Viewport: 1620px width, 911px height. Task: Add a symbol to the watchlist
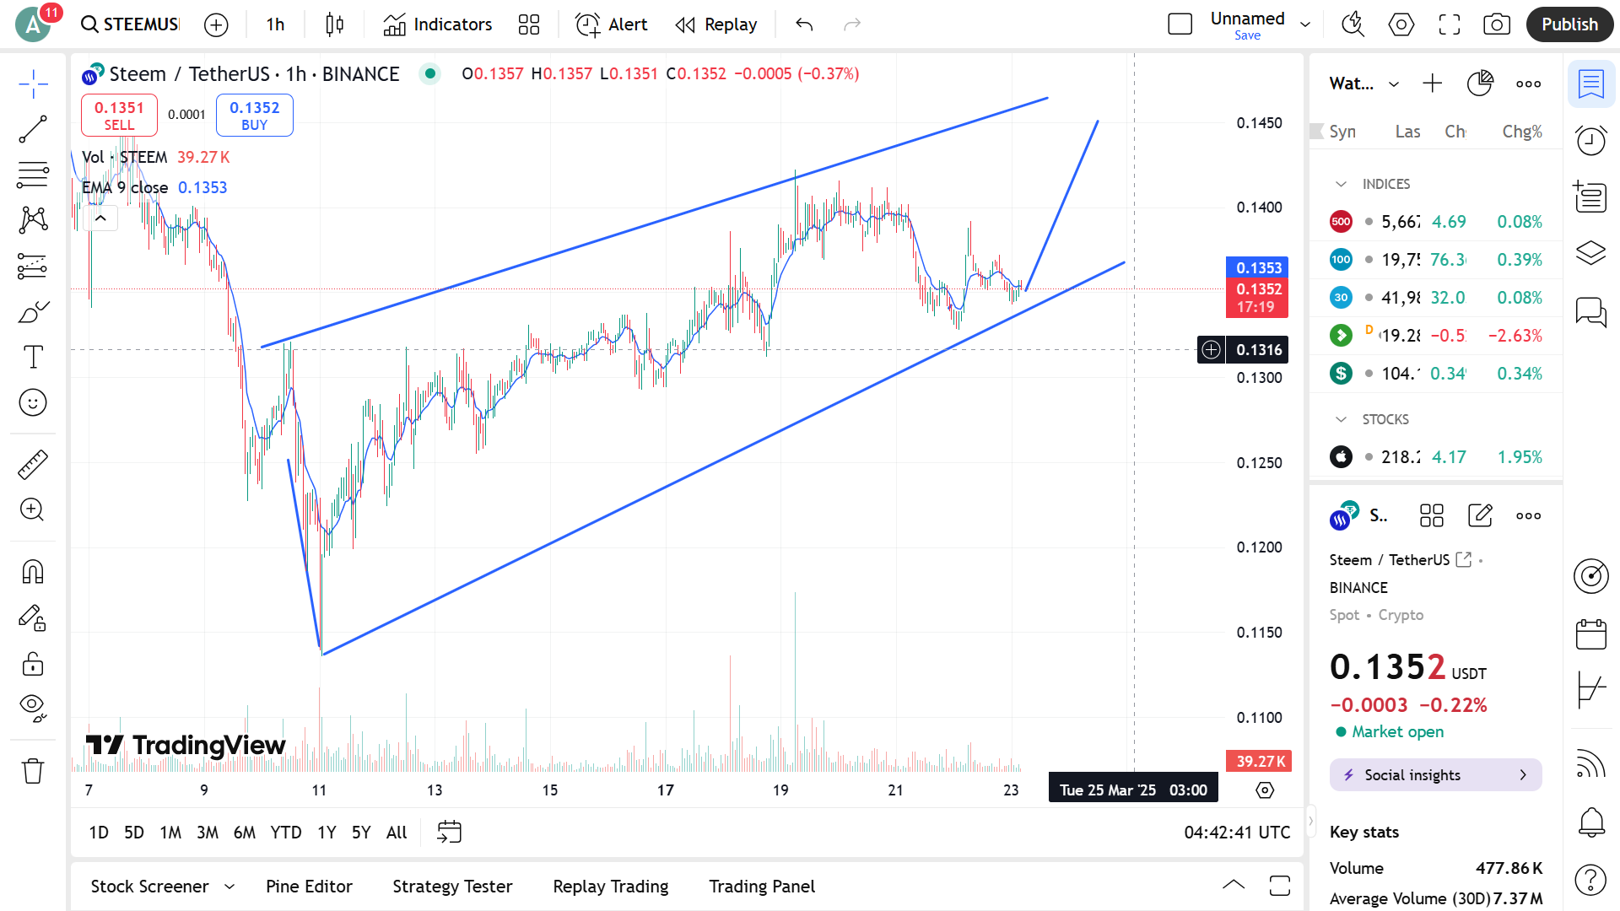pyautogui.click(x=1433, y=84)
